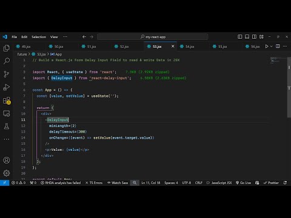
Task: Click the vertical editor scrollbar
Action: click(289, 87)
